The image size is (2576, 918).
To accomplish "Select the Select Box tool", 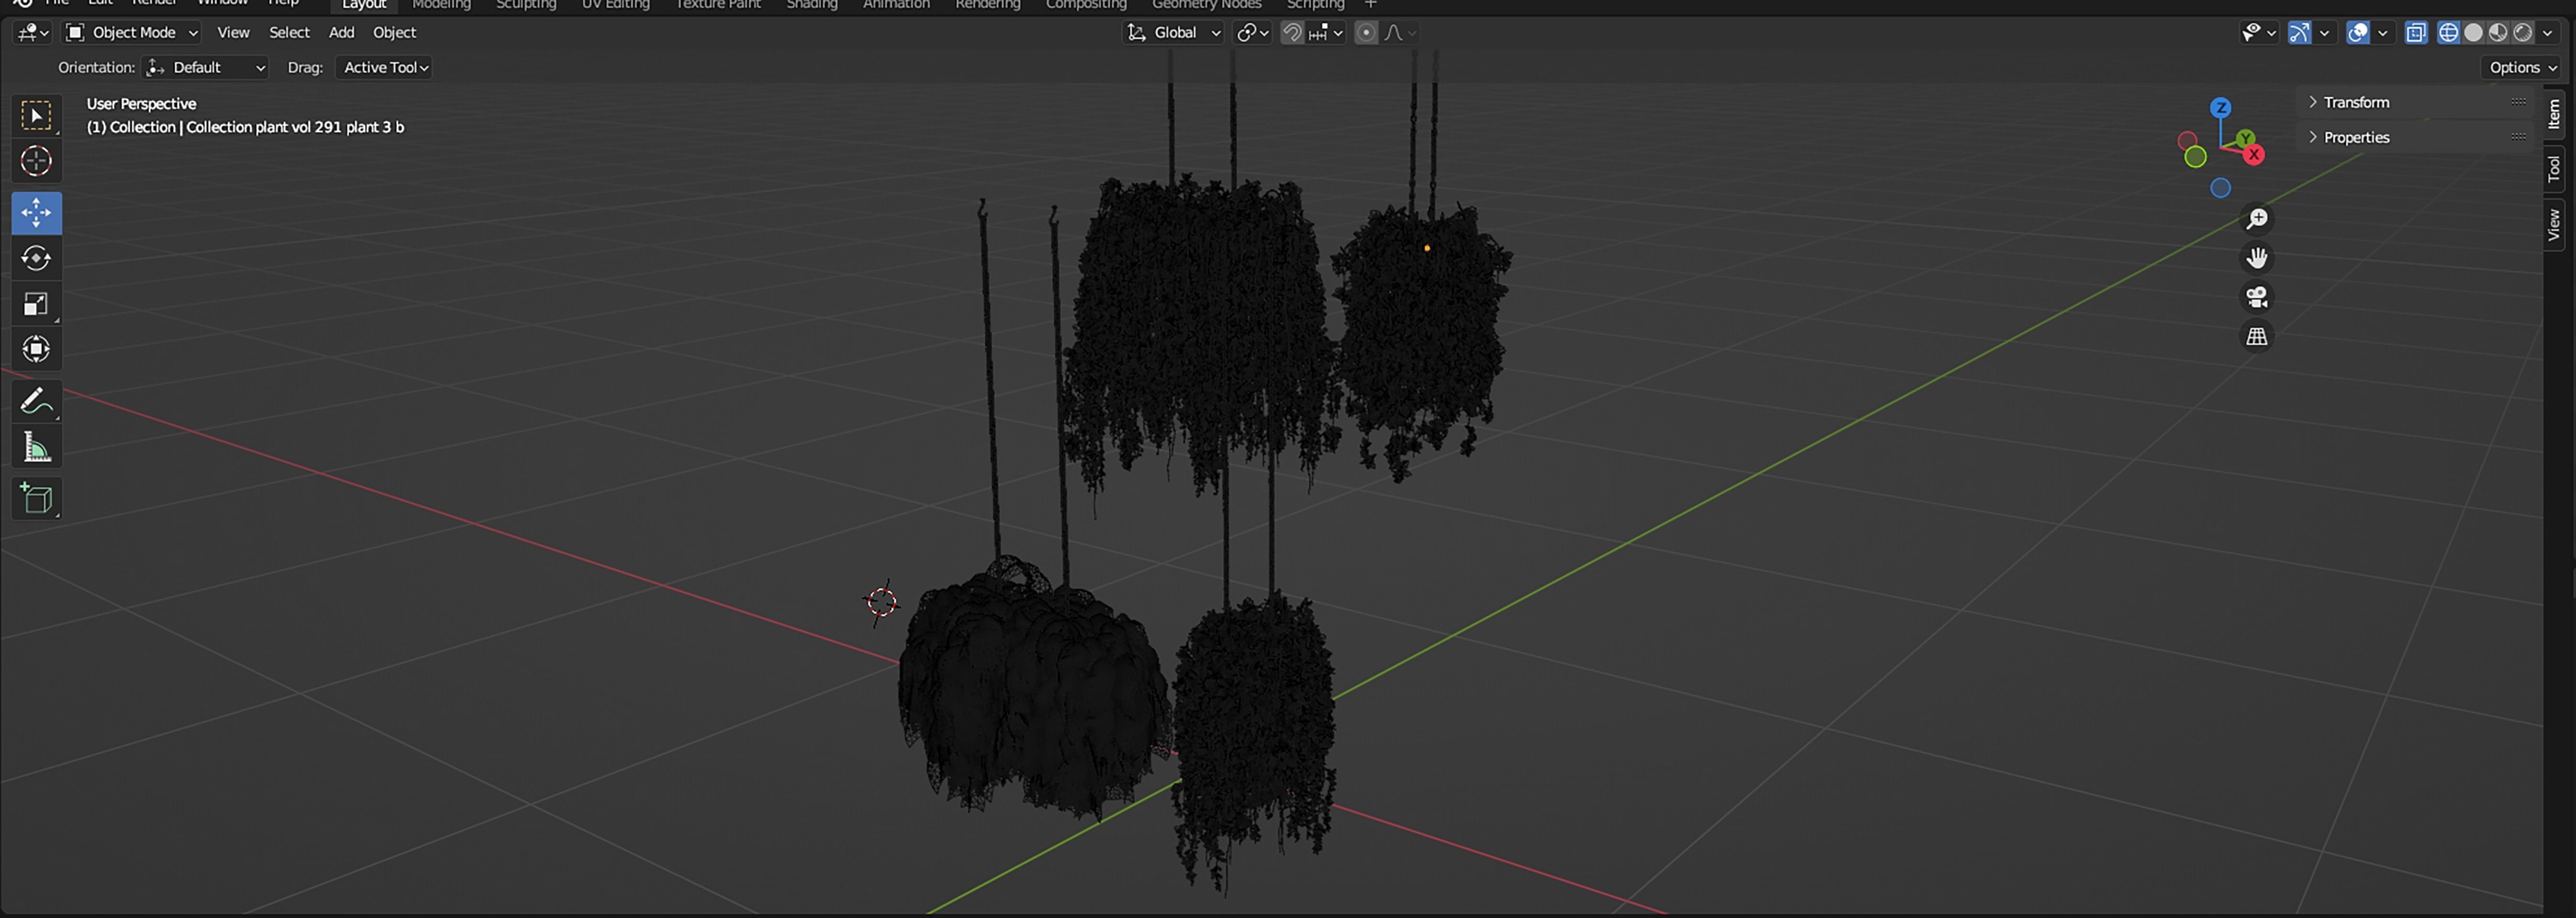I will (36, 116).
